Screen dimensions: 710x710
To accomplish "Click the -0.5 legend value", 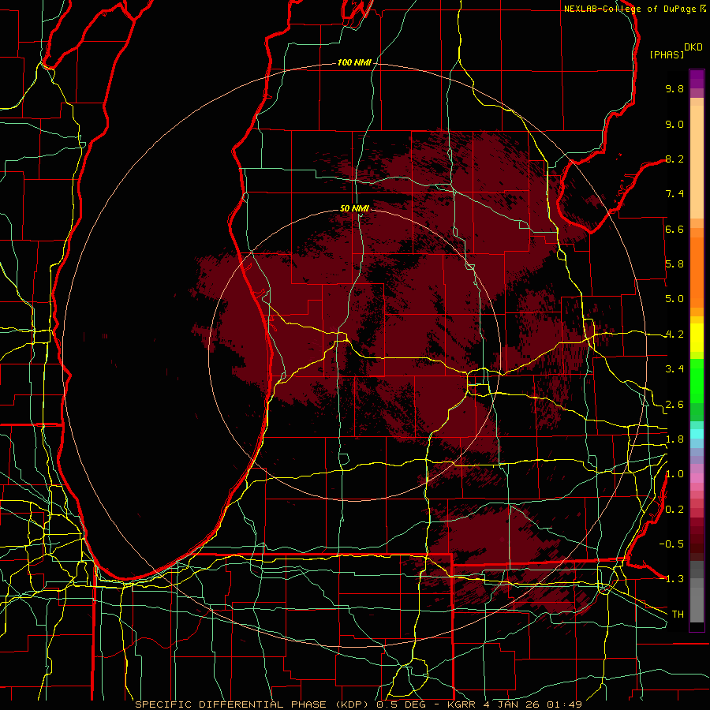I will tap(671, 544).
